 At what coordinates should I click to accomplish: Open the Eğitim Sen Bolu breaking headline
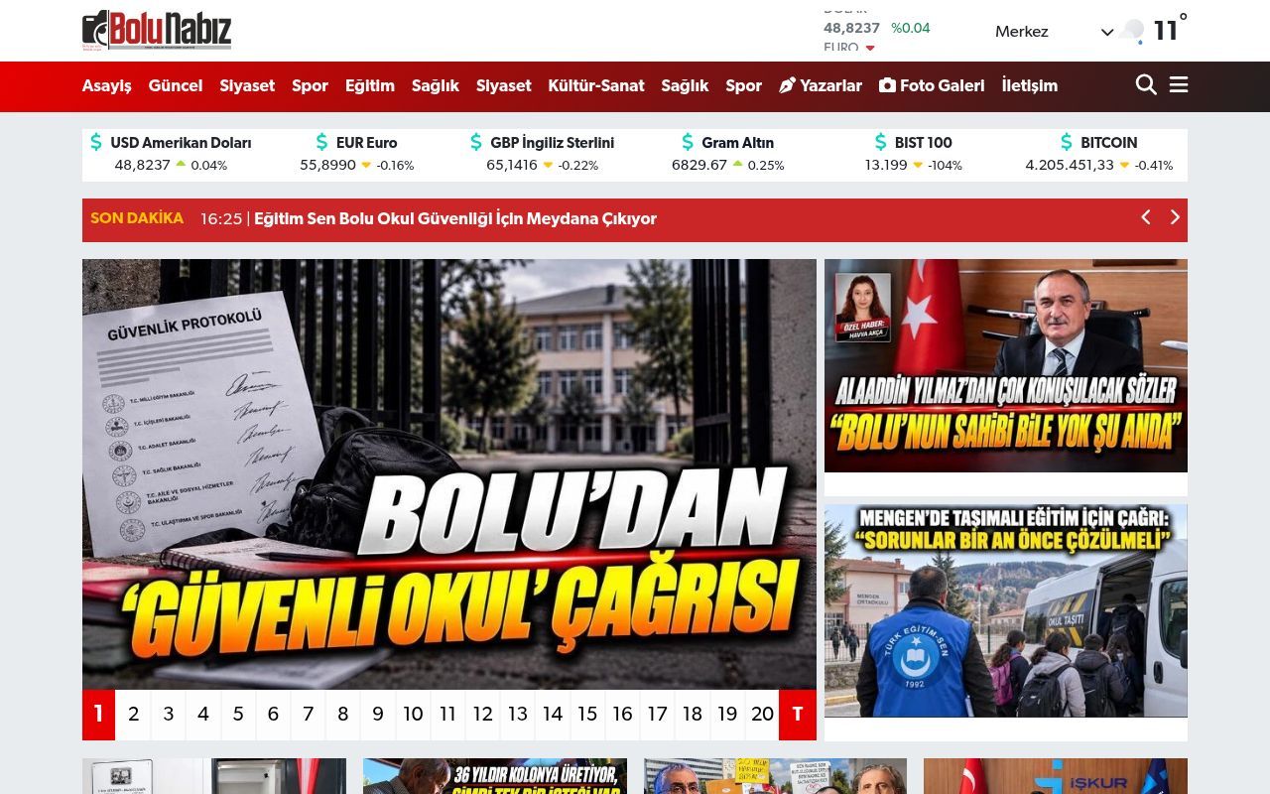tap(455, 218)
